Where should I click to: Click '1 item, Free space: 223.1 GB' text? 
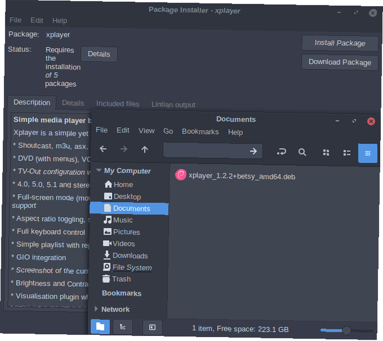point(240,329)
